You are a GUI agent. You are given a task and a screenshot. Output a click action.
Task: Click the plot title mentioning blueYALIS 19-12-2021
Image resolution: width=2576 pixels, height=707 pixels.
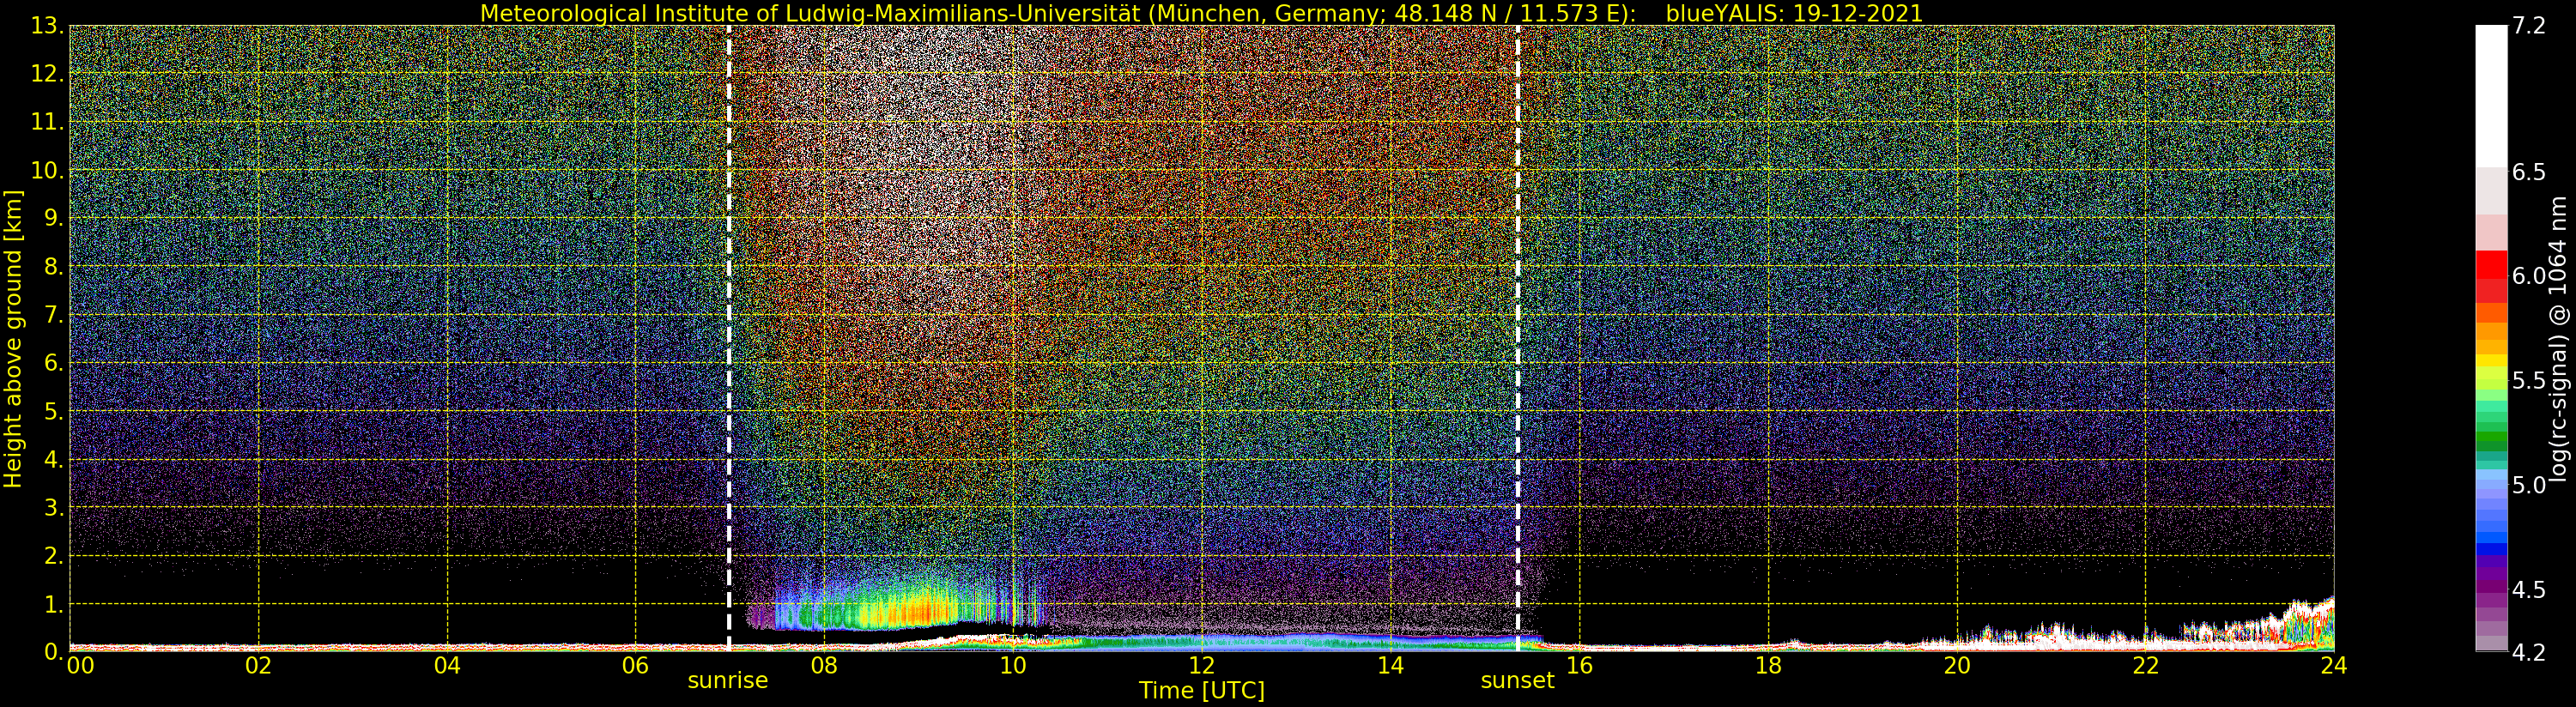pyautogui.click(x=1201, y=13)
